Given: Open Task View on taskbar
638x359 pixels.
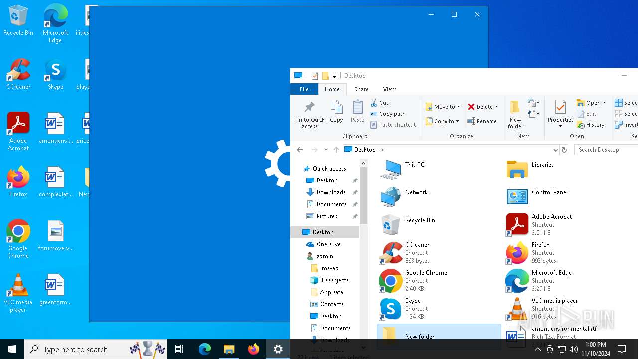Looking at the screenshot, I should point(179,349).
